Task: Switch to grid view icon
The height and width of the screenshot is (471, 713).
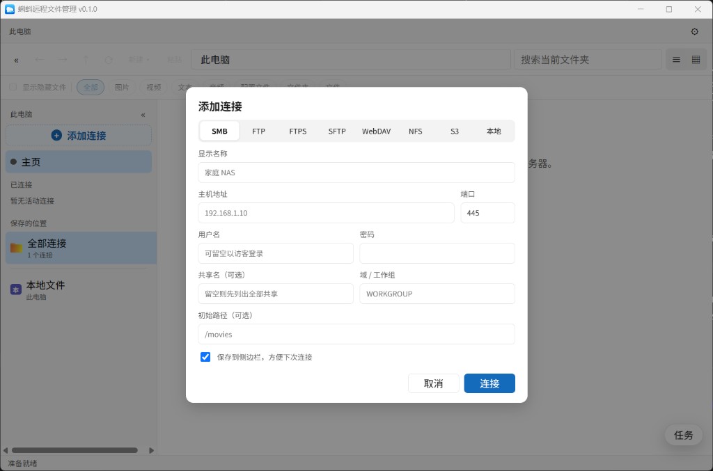Action: [696, 60]
